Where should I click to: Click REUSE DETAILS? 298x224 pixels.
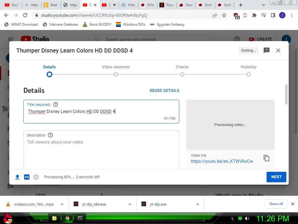[x=164, y=90]
